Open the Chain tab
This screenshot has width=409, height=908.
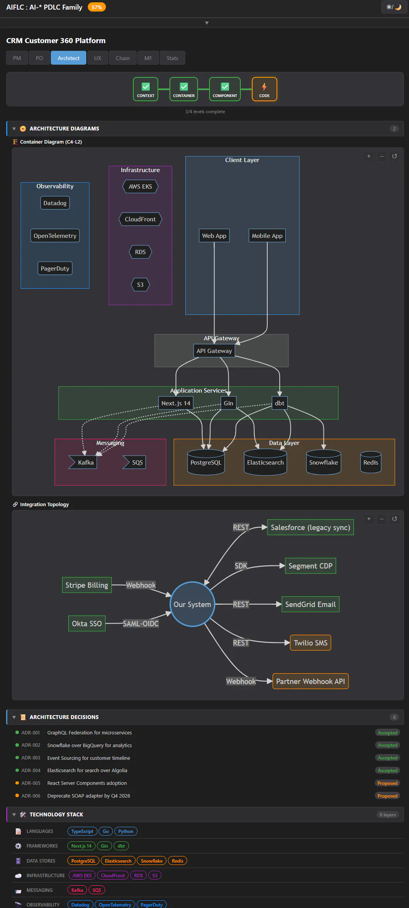[122, 58]
